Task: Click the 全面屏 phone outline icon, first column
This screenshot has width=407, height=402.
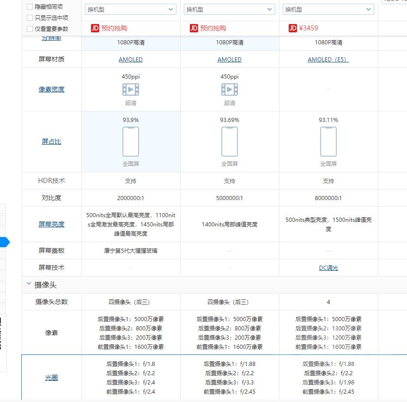Action: pos(130,141)
